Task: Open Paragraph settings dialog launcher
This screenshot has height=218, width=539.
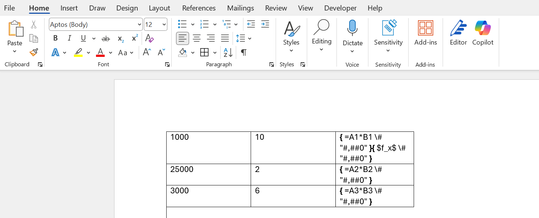Action: coord(272,64)
